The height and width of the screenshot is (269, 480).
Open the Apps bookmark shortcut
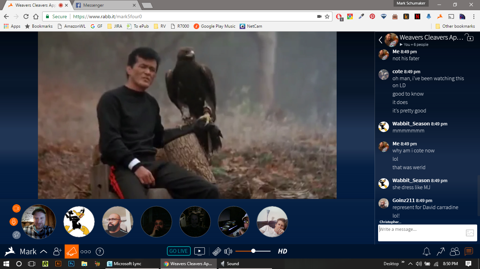[12, 26]
